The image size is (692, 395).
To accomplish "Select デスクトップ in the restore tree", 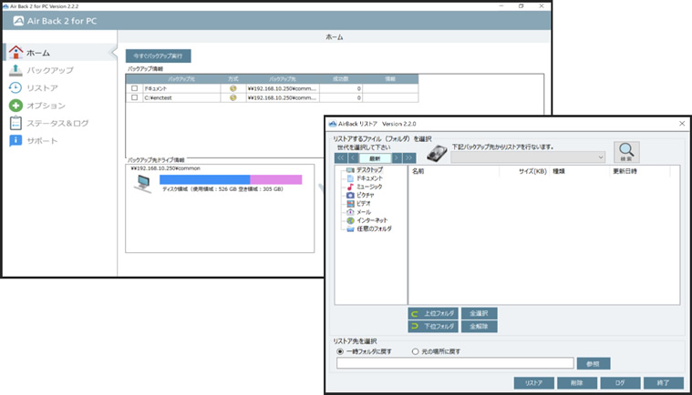I will pyautogui.click(x=369, y=169).
